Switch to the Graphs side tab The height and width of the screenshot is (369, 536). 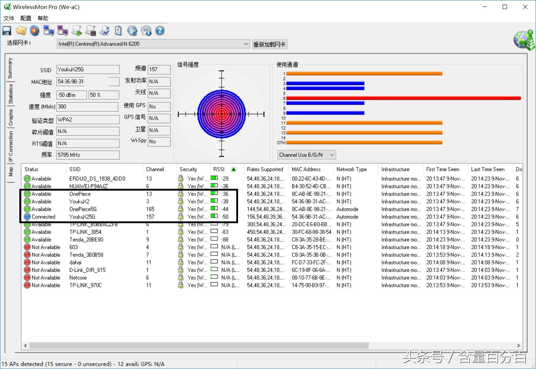pyautogui.click(x=10, y=118)
